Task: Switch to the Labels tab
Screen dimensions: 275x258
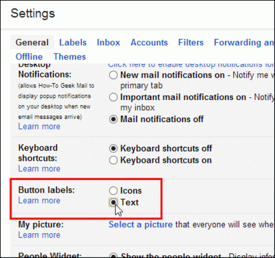Action: [x=73, y=42]
